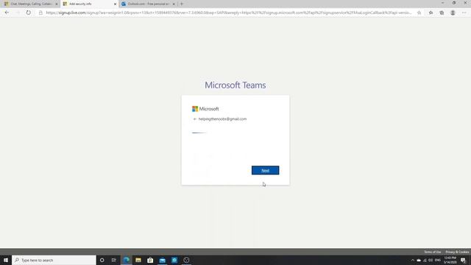Open the Privacy & Cookies link
Image resolution: width=471 pixels, height=265 pixels.
tap(457, 252)
